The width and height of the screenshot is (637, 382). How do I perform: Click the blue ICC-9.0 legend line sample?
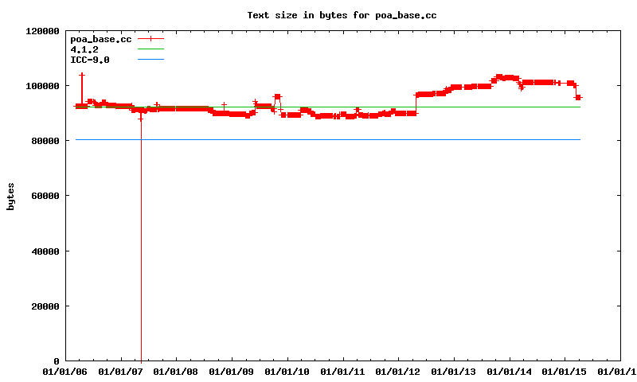150,59
